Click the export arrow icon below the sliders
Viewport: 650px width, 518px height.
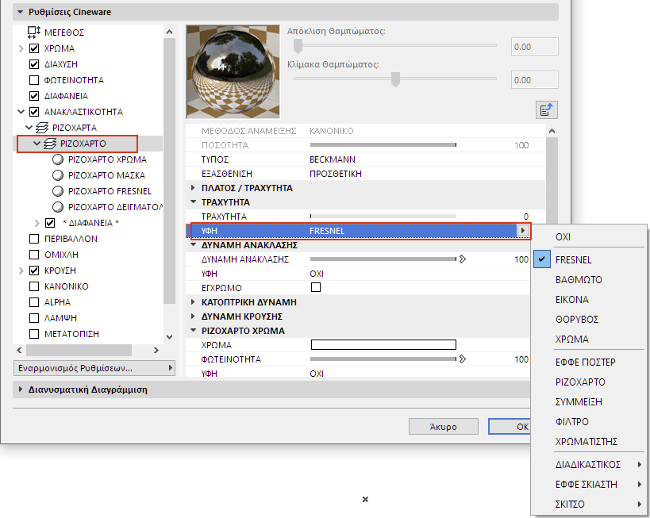[x=547, y=109]
